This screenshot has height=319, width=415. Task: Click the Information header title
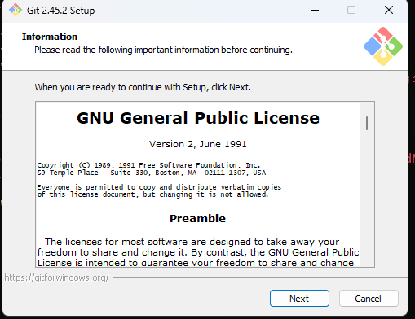point(50,37)
